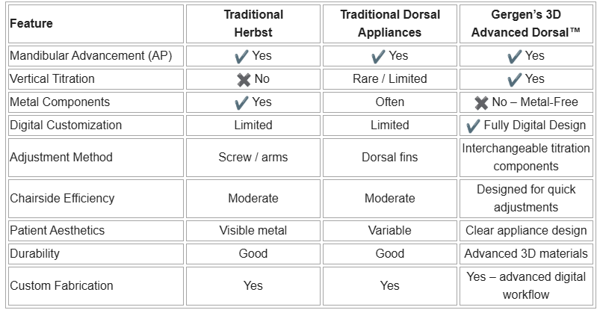Select the Chairside Efficiency row label
This screenshot has width=600, height=310.
coord(62,199)
